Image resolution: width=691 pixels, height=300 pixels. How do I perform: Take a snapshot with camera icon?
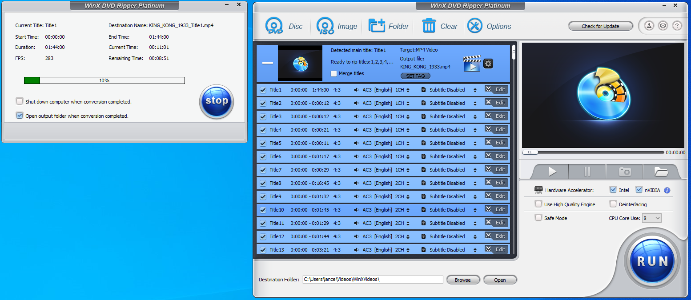[x=625, y=172]
